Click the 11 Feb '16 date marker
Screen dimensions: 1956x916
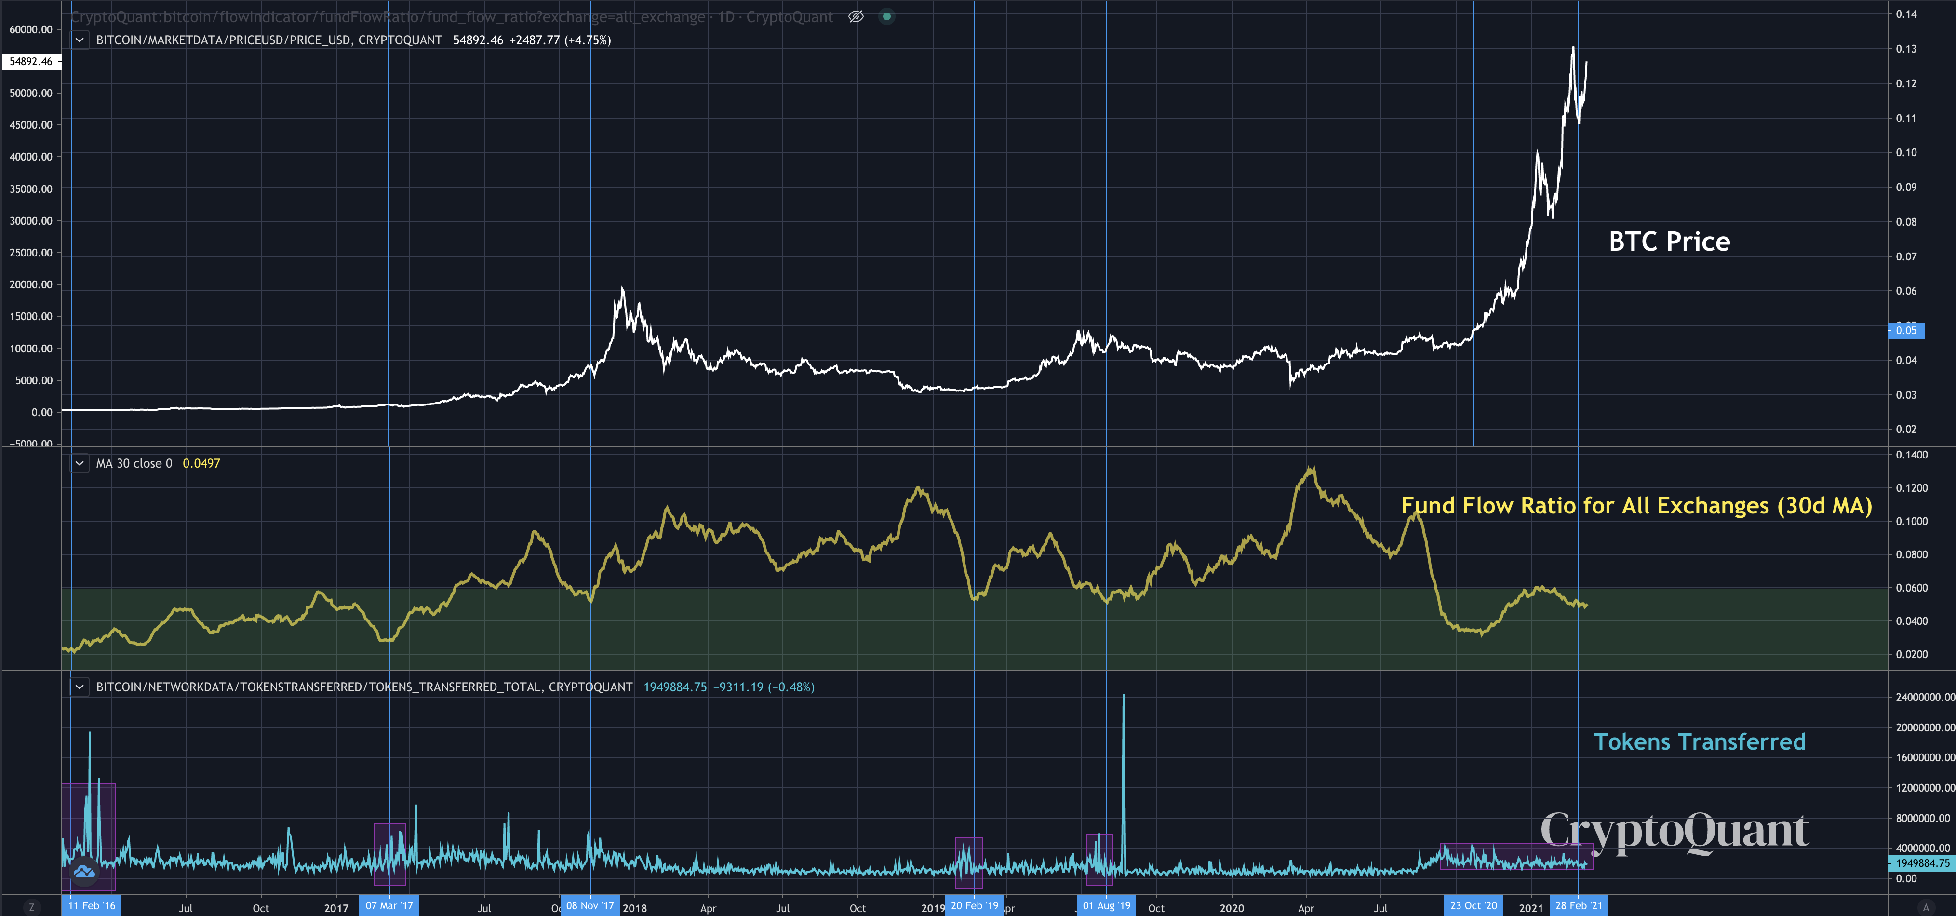91,905
